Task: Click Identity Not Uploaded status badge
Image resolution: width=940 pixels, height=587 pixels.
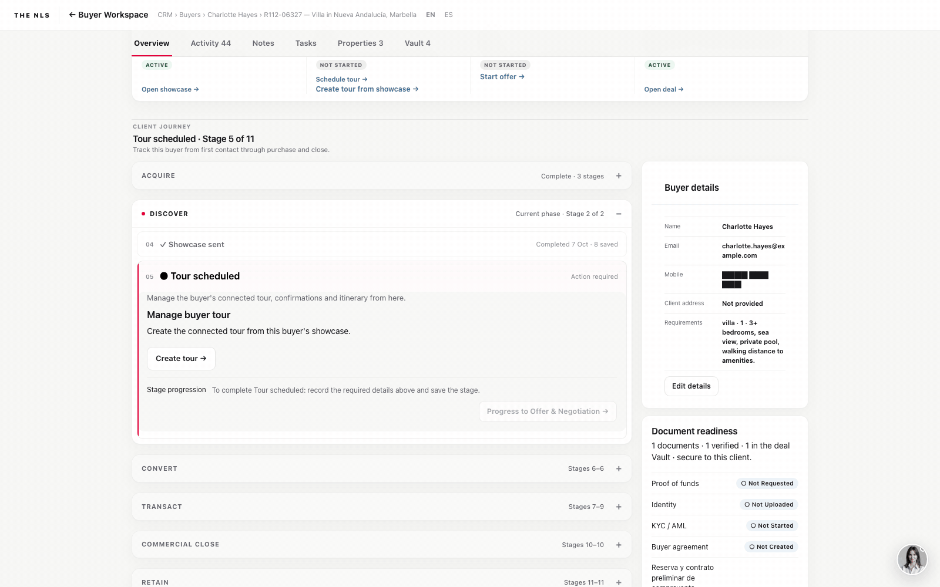Action: click(769, 505)
